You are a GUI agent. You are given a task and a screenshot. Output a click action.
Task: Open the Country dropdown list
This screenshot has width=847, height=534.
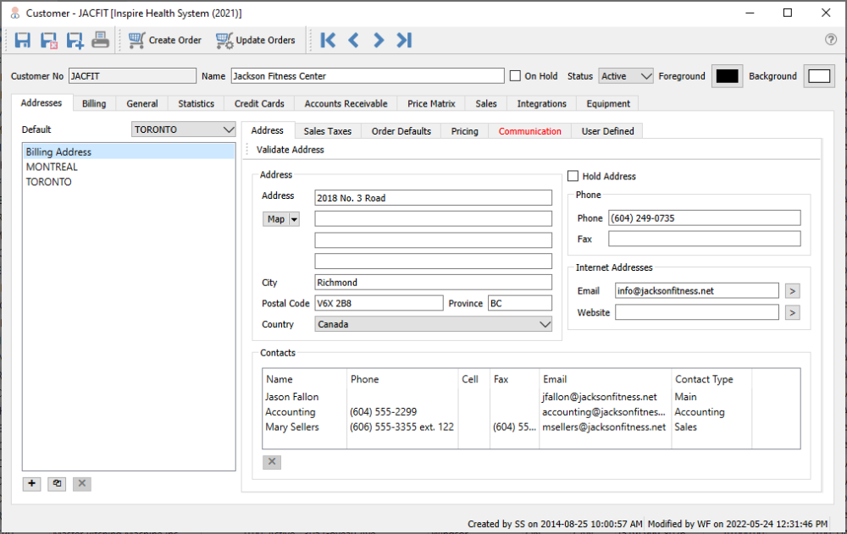coord(433,324)
